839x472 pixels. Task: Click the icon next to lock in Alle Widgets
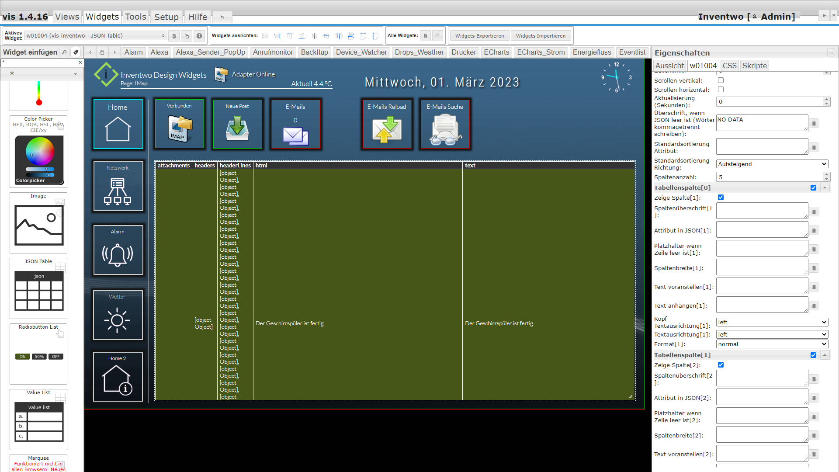[x=437, y=36]
